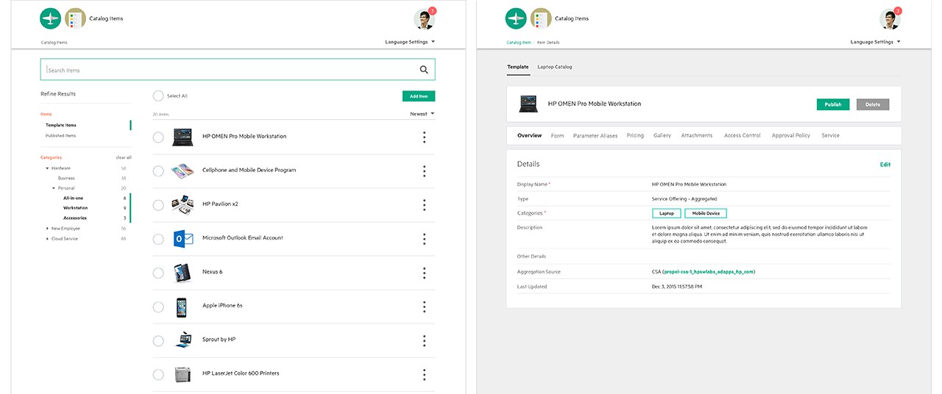Select the Sprout by HP row circle

pyautogui.click(x=158, y=340)
